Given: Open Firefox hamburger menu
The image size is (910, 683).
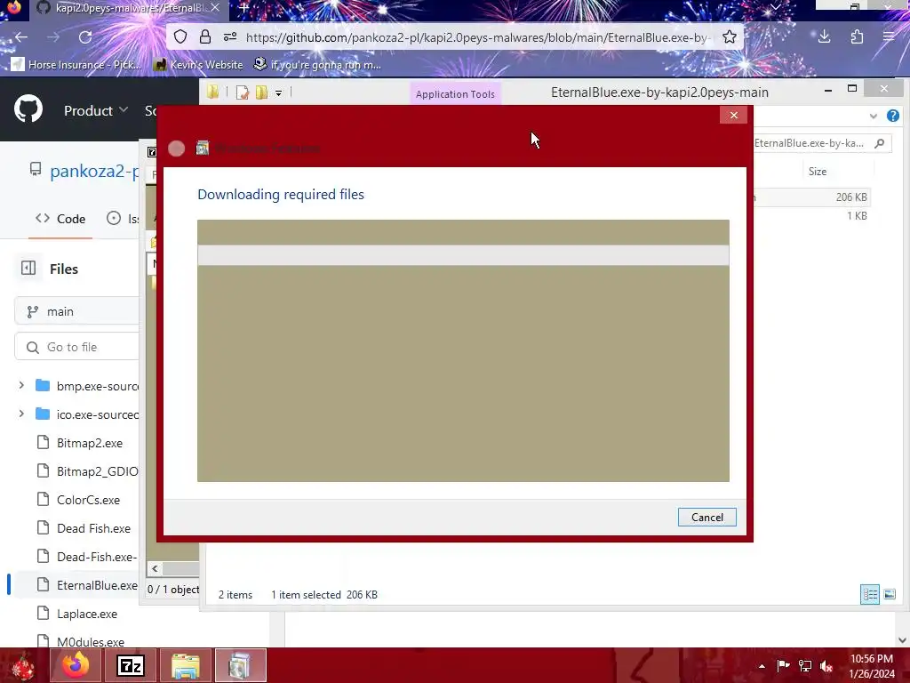Looking at the screenshot, I should click(x=889, y=37).
